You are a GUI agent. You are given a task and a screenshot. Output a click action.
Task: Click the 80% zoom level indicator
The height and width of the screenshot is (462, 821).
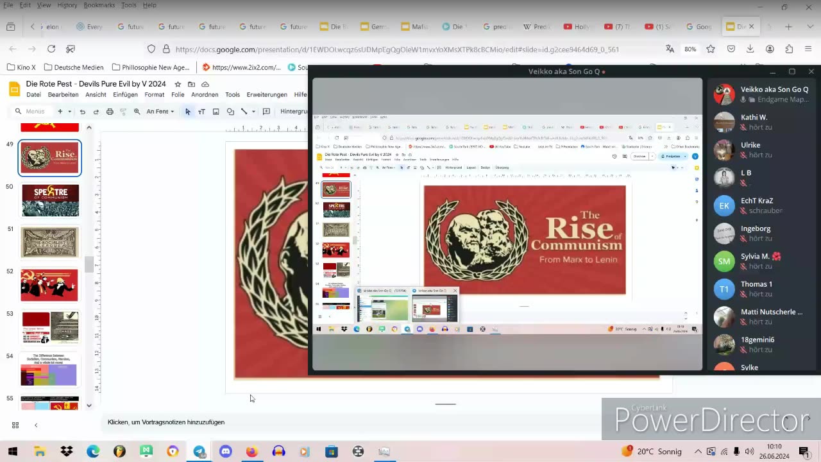coord(690,49)
